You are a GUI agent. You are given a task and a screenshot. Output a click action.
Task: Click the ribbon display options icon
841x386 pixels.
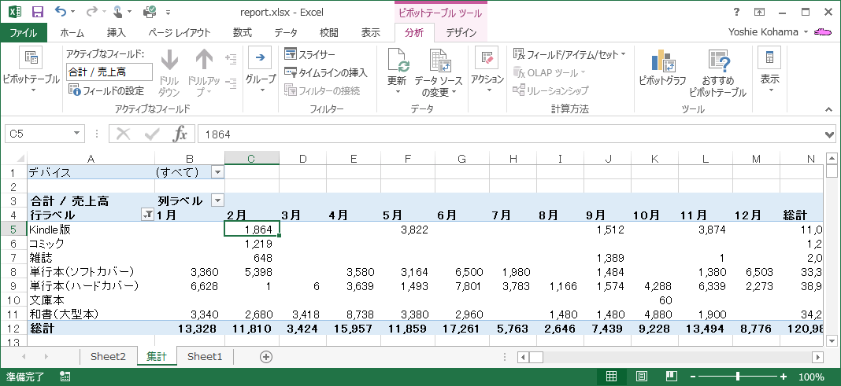coord(759,11)
